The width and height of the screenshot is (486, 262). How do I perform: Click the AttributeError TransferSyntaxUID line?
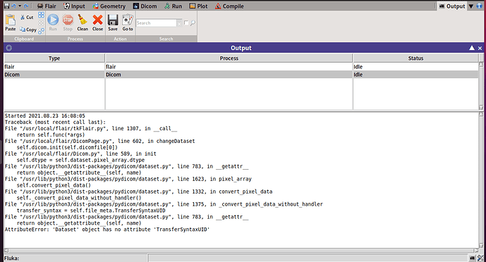tap(107, 230)
